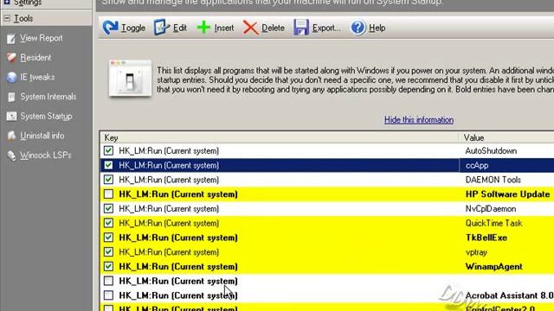
Task: Uncheck the vptray startup entry
Action: coord(108,252)
